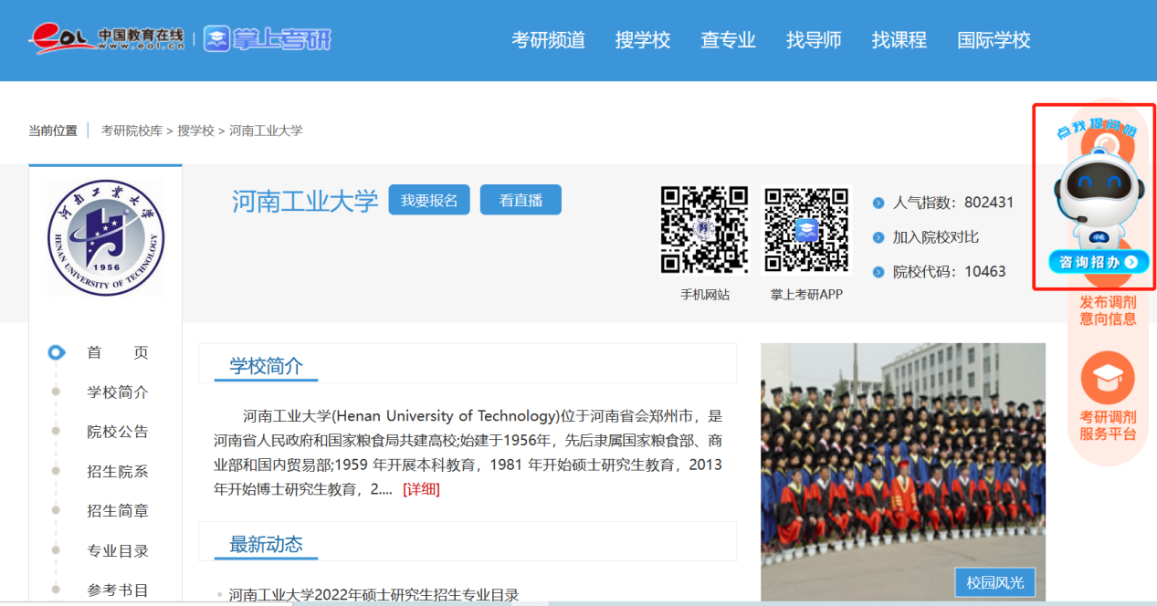Open 河南工业大学2022年硕士研究生招生专业目录 news link
Screen dimensions: 1157x606
(x=373, y=595)
